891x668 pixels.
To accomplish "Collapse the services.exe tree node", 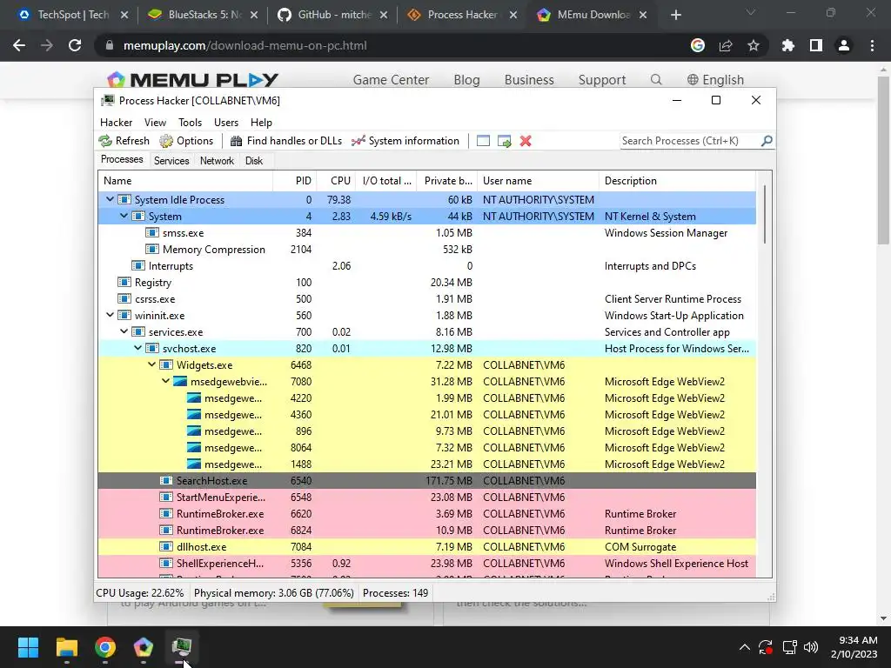I will click(x=124, y=331).
